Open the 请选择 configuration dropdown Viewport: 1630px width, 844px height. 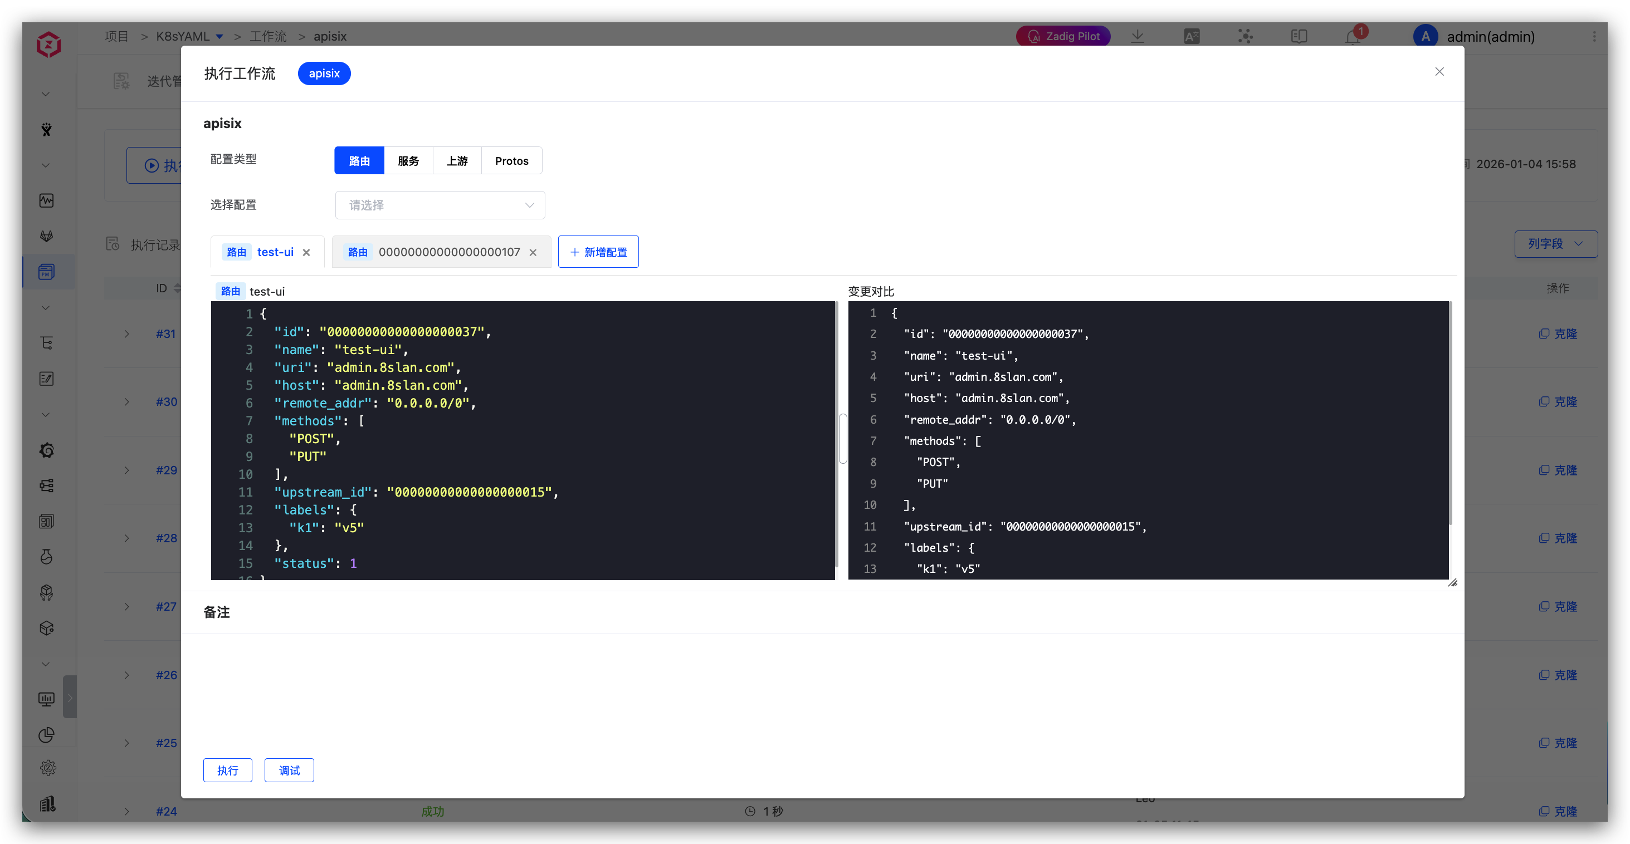tap(440, 205)
